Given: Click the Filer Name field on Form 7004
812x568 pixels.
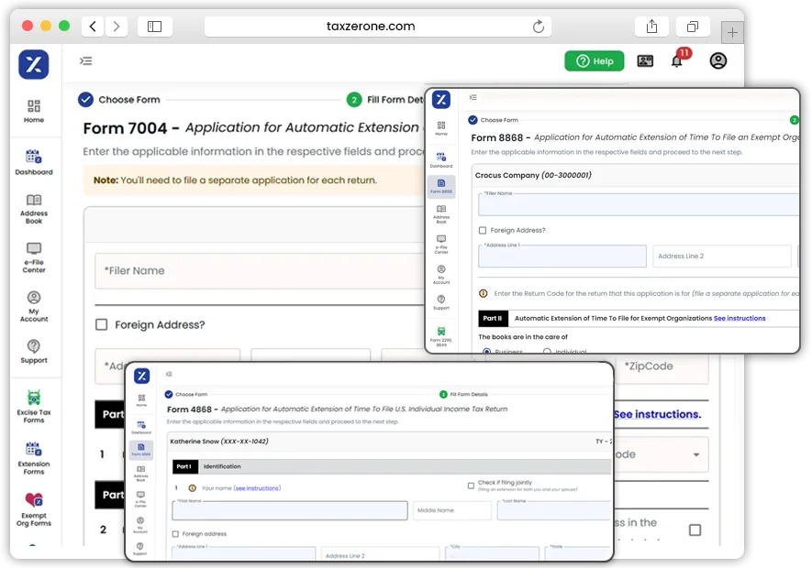Looking at the screenshot, I should [257, 271].
